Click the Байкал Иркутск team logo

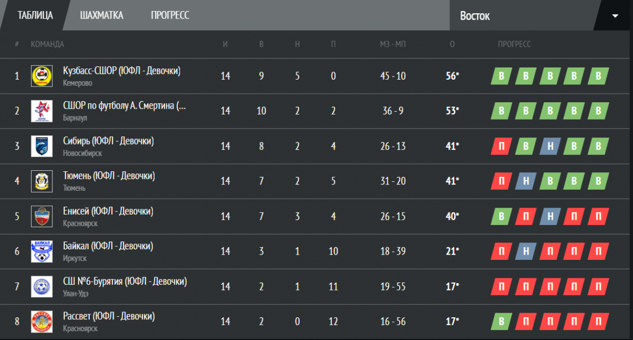(41, 251)
